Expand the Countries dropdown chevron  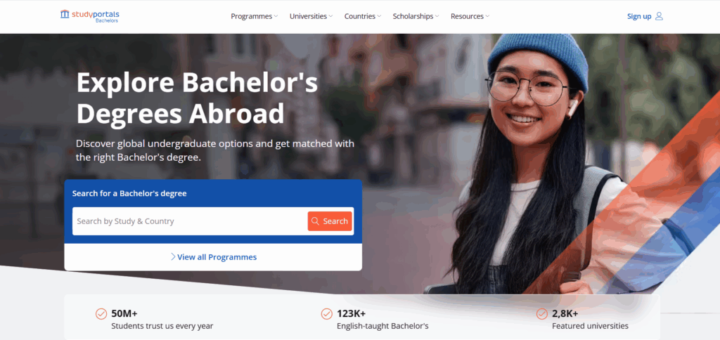pyautogui.click(x=379, y=16)
